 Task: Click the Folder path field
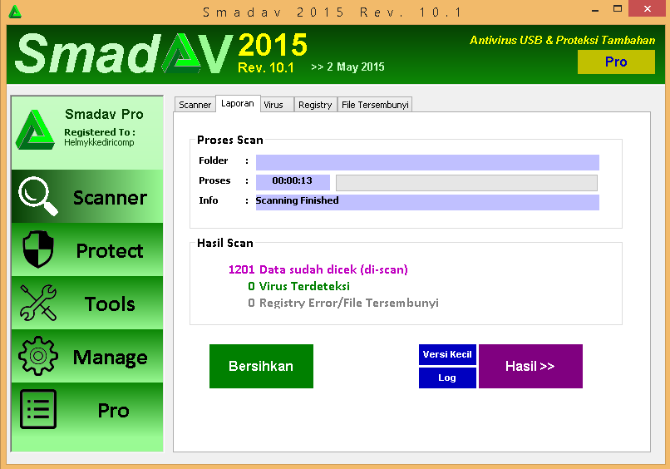click(x=427, y=162)
